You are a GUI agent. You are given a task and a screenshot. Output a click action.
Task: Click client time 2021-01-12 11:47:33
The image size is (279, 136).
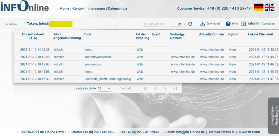pos(263,79)
